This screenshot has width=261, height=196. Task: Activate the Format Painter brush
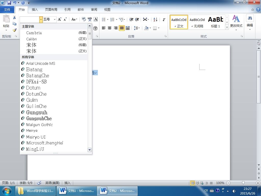coord(15,30)
